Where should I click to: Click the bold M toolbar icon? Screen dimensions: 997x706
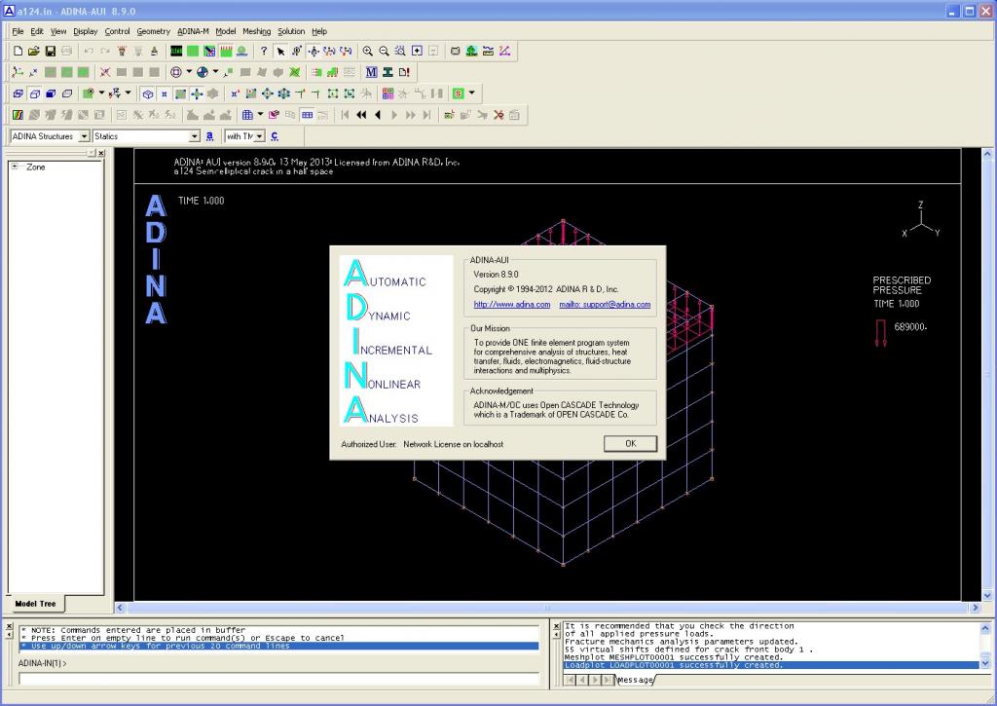[372, 72]
